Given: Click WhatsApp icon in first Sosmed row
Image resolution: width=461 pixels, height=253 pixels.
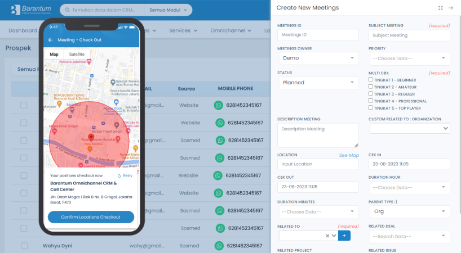Looking at the screenshot, I should click(220, 141).
